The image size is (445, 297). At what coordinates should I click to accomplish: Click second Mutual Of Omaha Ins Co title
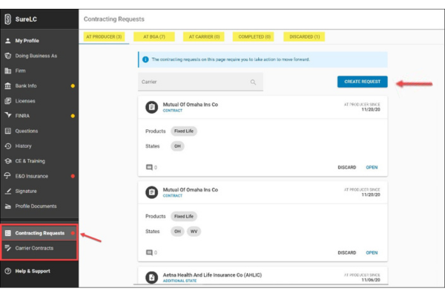point(191,189)
